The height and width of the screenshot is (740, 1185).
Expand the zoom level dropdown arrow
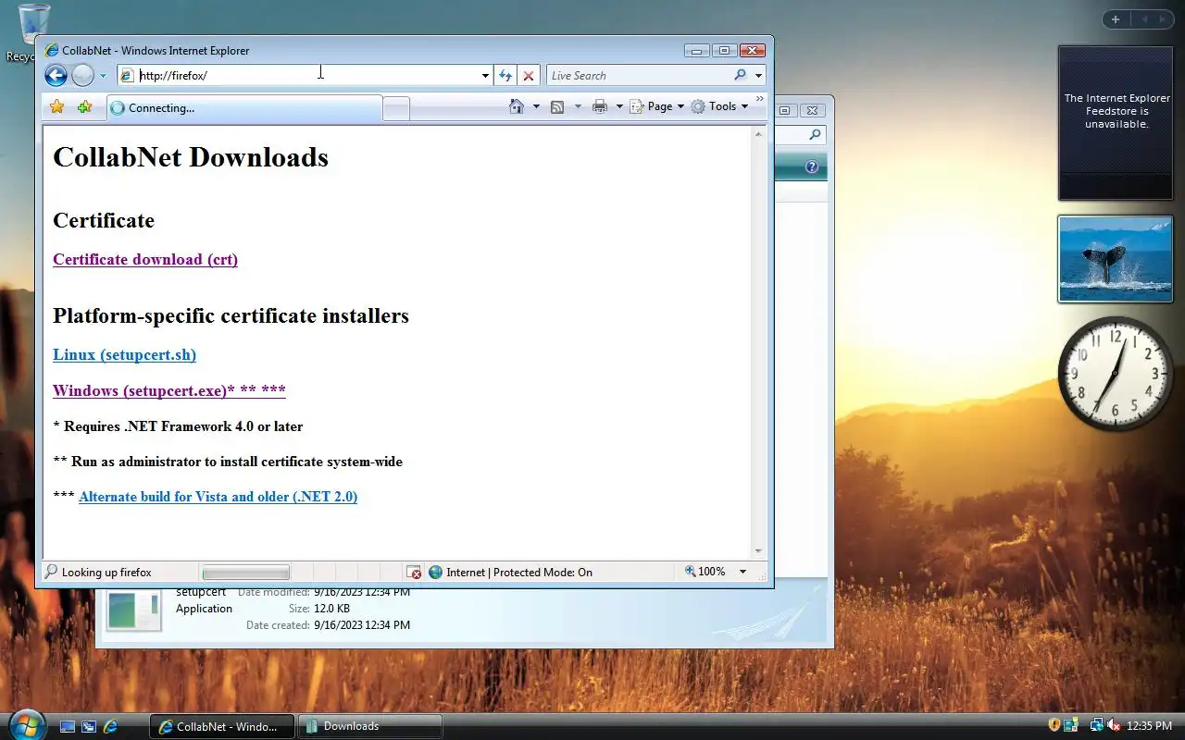pyautogui.click(x=742, y=572)
